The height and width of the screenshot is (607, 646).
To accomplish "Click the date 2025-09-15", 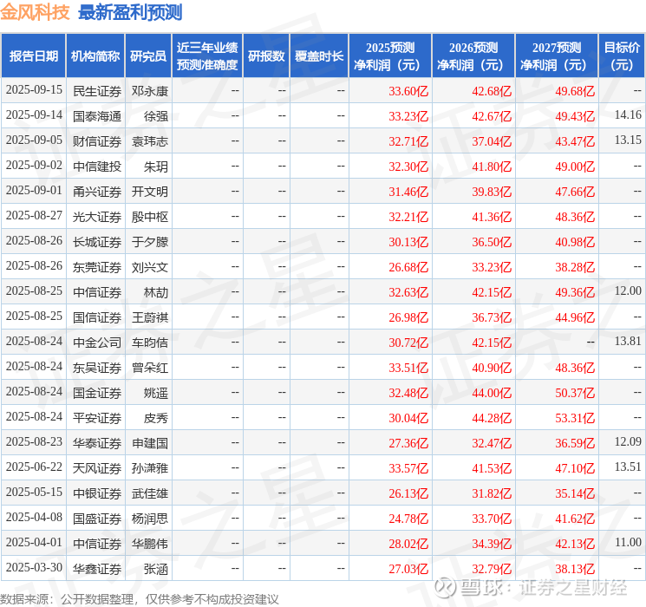I will [34, 90].
